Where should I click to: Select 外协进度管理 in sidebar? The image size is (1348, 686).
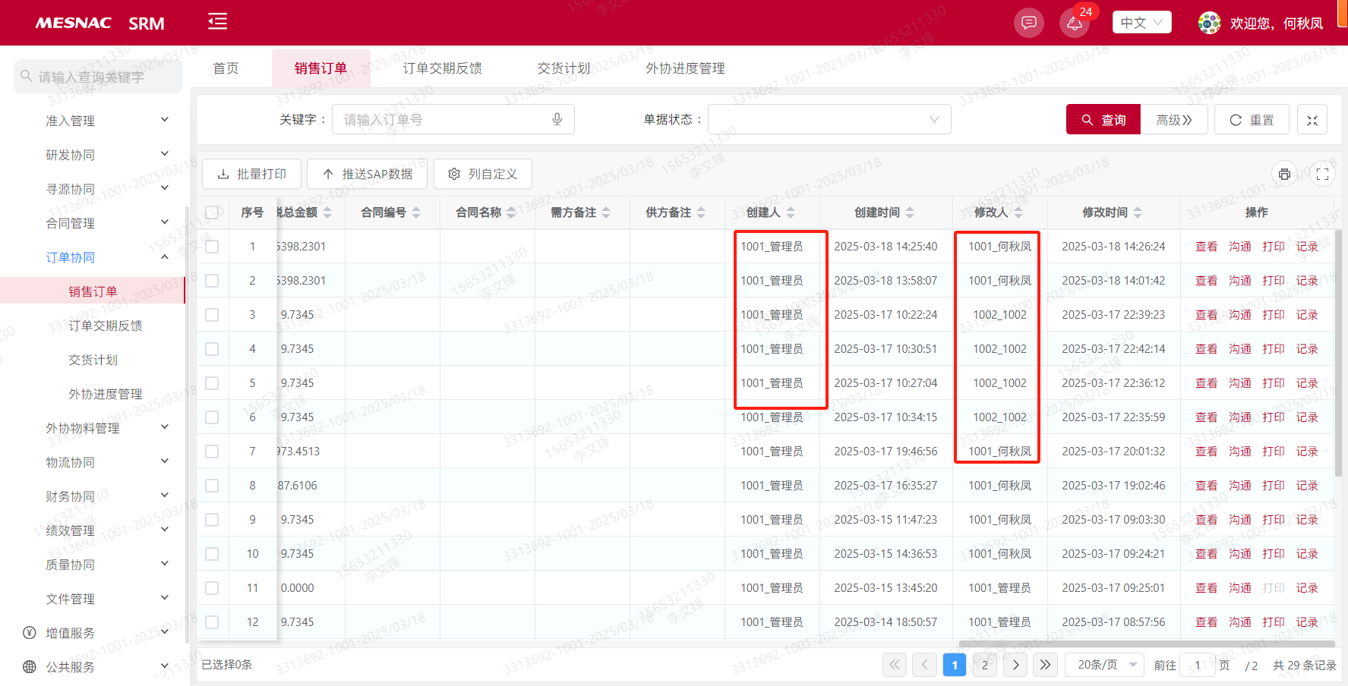[x=106, y=394]
